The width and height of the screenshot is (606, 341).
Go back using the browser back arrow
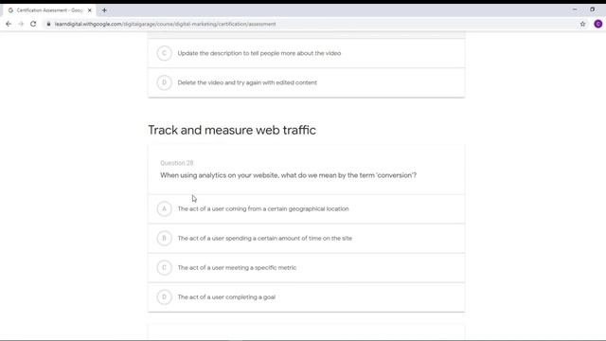point(9,24)
